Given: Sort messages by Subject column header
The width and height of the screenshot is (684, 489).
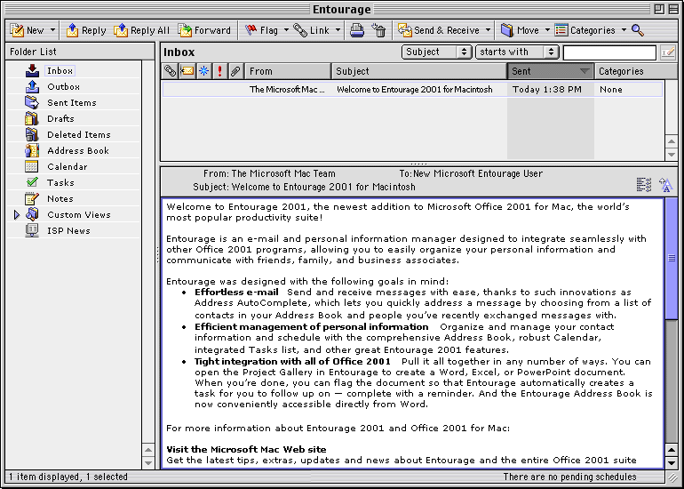Looking at the screenshot, I should pyautogui.click(x=419, y=71).
